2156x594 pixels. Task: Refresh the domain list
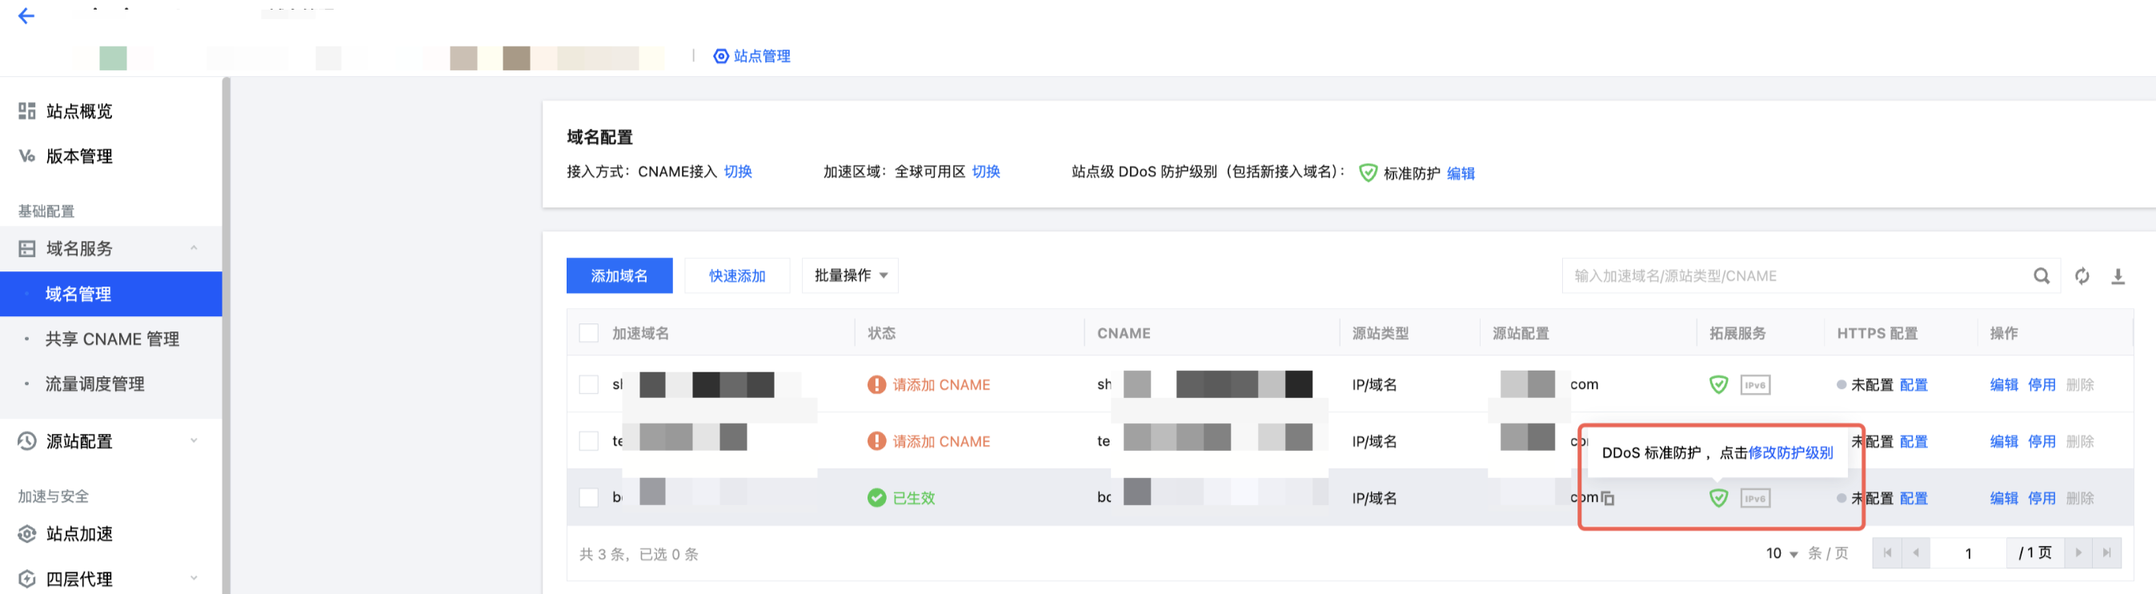(2082, 275)
